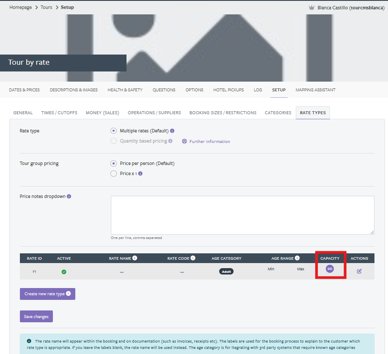388x354 pixels.
Task: Click the Tour by rate title
Action: point(29,62)
